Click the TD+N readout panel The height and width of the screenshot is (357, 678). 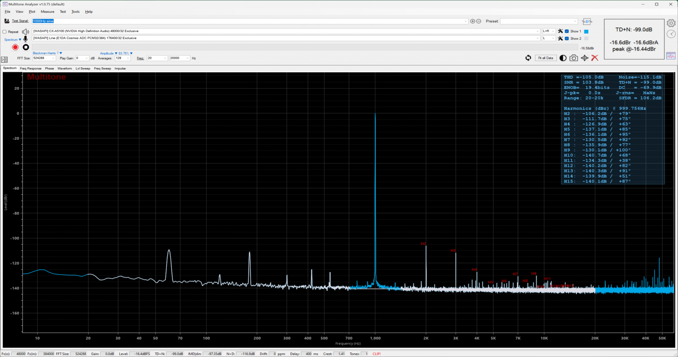click(x=634, y=39)
